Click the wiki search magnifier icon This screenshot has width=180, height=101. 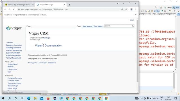(x=132, y=26)
